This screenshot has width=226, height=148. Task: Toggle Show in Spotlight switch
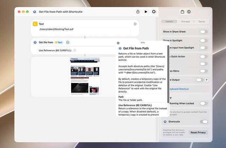click(204, 40)
